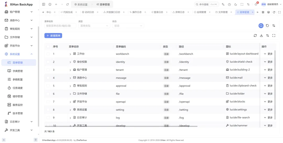This screenshot has width=283, height=143.
Task: Toggle the sidebar collapse icon in header
Action: coord(44,4)
